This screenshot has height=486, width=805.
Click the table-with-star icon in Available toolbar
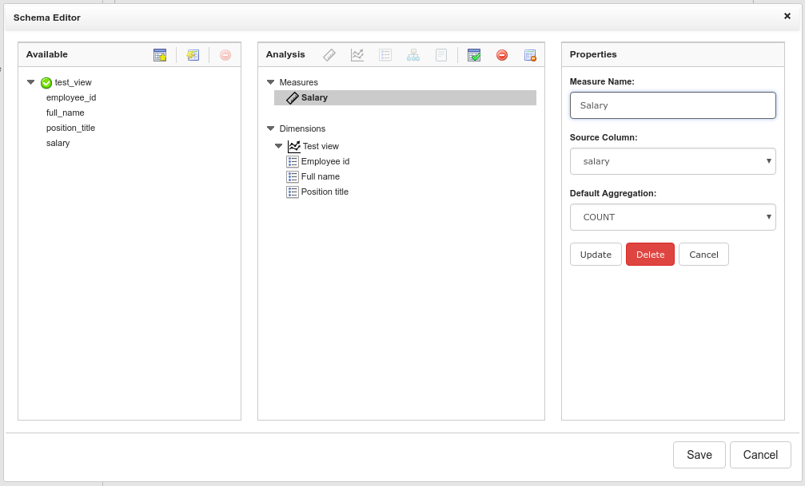tap(160, 55)
